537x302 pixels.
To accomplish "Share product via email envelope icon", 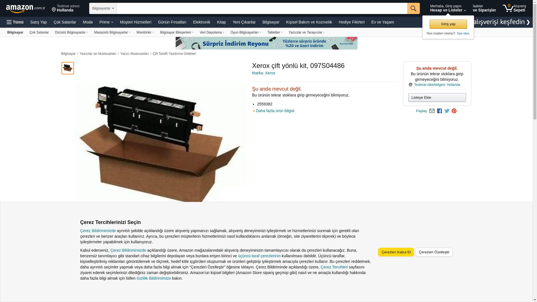I will coord(432,111).
